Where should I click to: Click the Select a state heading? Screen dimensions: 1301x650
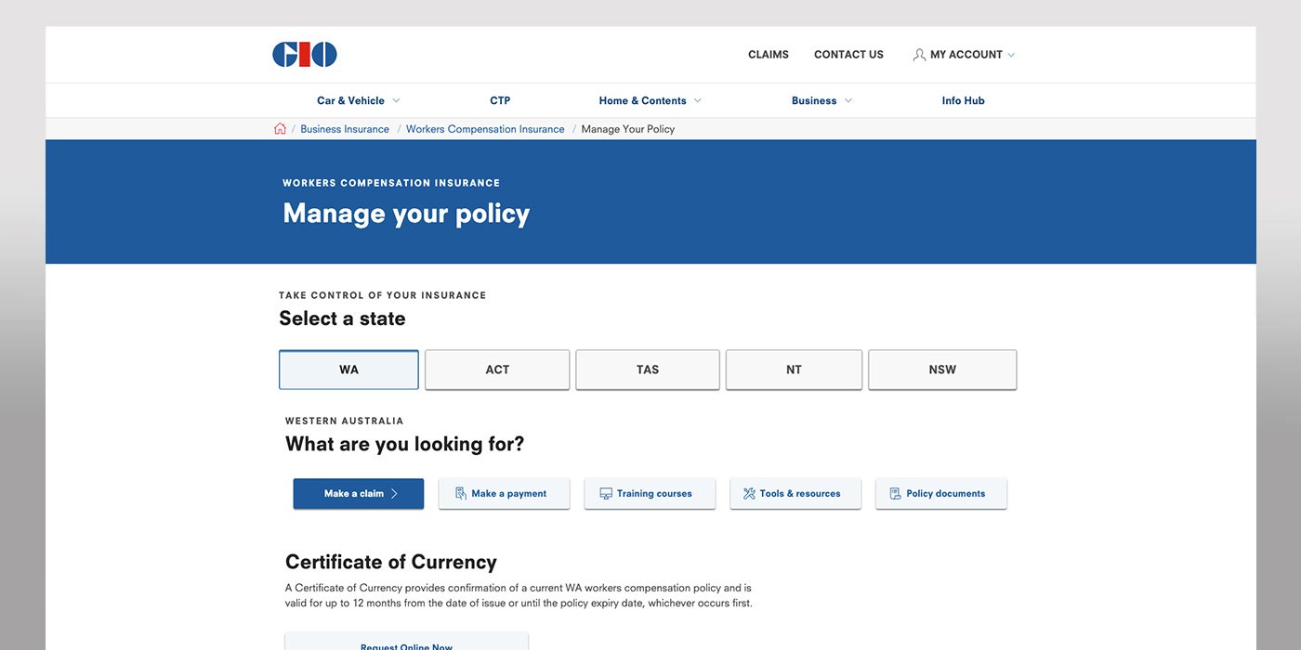tap(342, 318)
